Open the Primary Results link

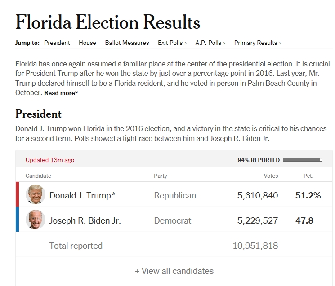tap(257, 43)
